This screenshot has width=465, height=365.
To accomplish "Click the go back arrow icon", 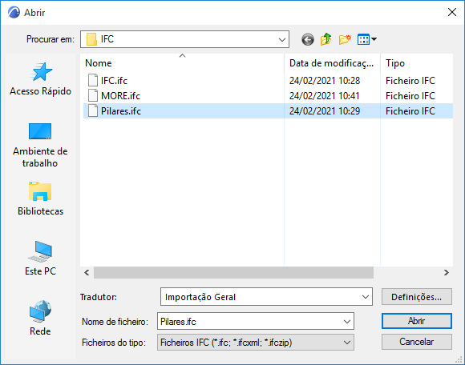I will pos(308,39).
